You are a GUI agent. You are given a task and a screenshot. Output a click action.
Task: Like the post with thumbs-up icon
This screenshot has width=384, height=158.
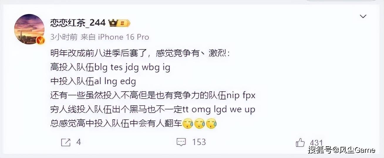point(300,142)
